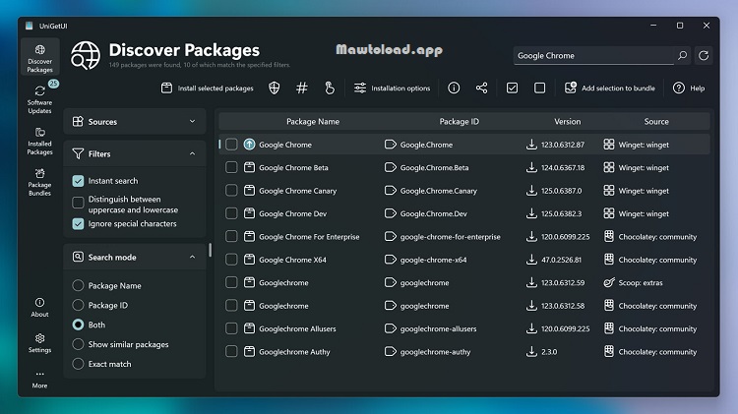This screenshot has width=738, height=414.
Task: Click the googlechrome-allusers ID text
Action: point(438,328)
